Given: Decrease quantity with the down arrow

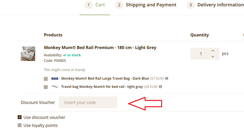Looking at the screenshot, I should [213, 56].
